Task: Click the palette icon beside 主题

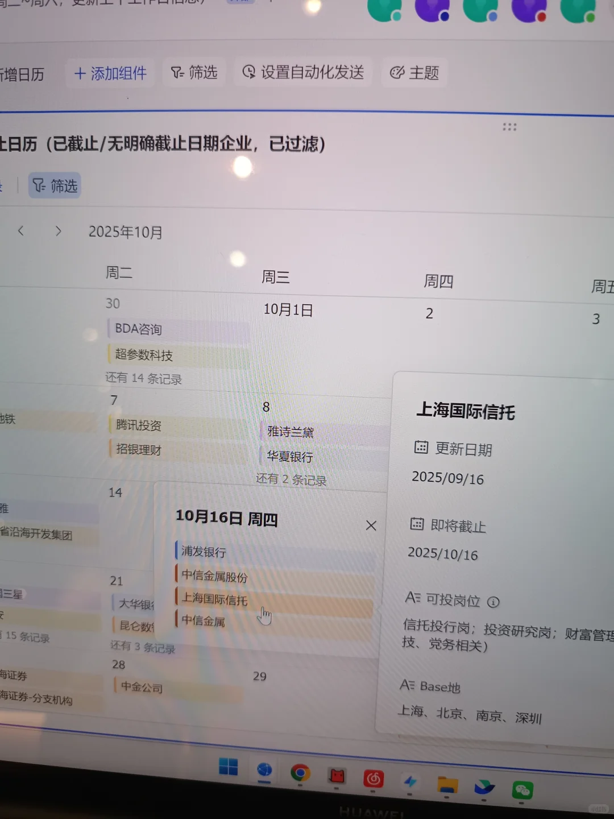Action: pyautogui.click(x=397, y=72)
